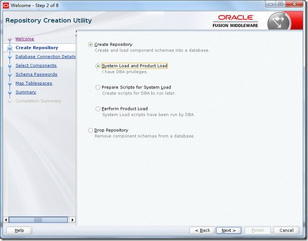
Task: Choose the Drop Repository radio button
Action: click(90, 130)
